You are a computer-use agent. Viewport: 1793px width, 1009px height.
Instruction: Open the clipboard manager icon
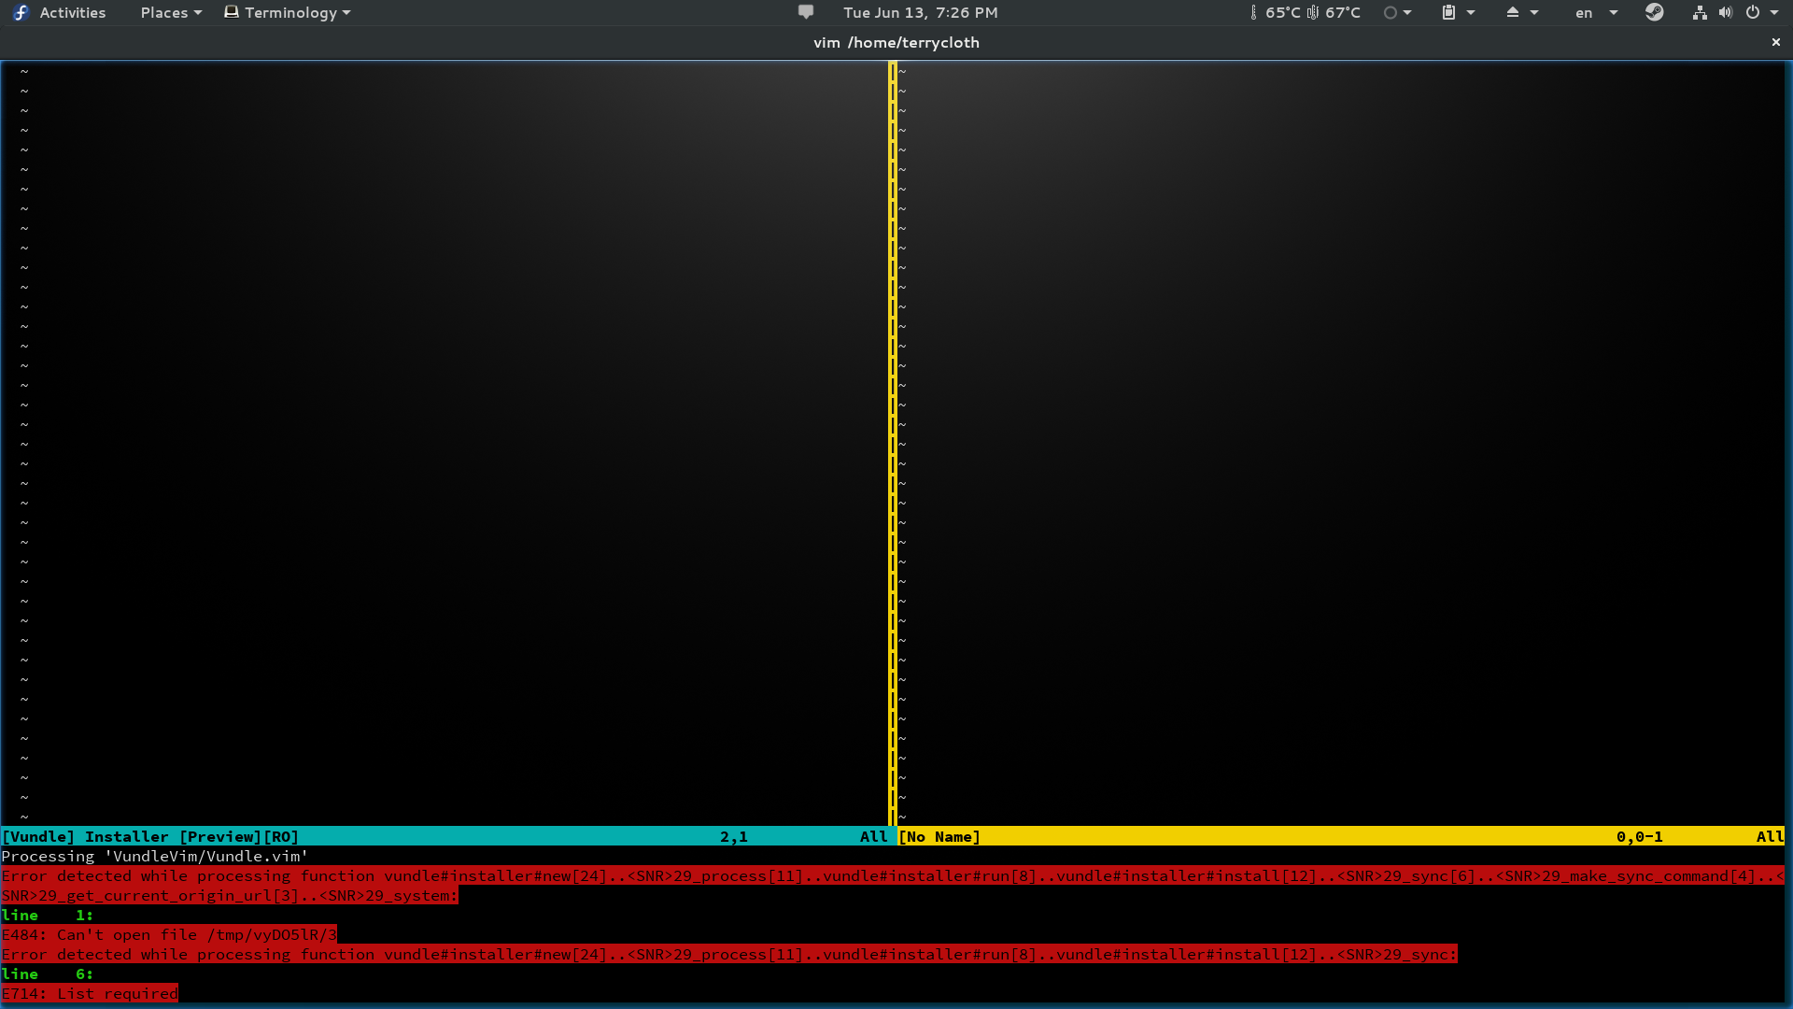[1448, 12]
